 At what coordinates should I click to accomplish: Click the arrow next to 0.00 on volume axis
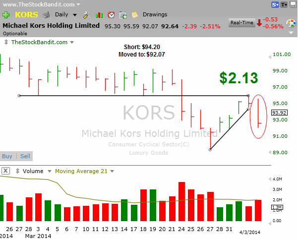tap(270, 224)
